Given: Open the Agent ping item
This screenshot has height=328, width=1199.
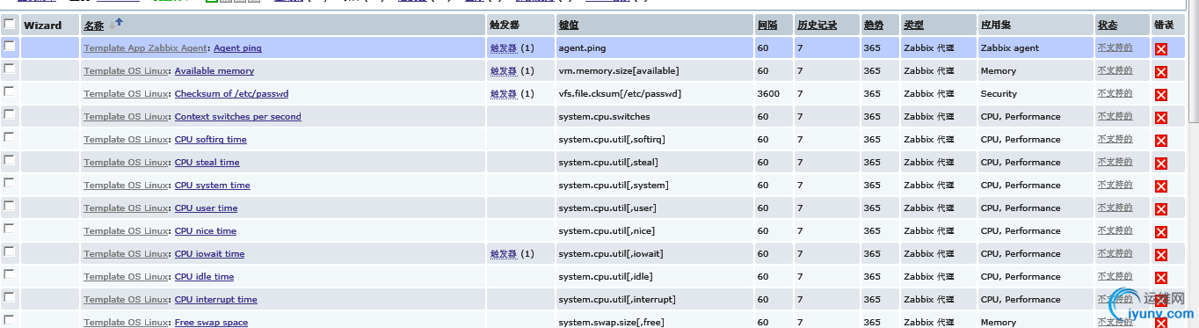Looking at the screenshot, I should (x=237, y=48).
